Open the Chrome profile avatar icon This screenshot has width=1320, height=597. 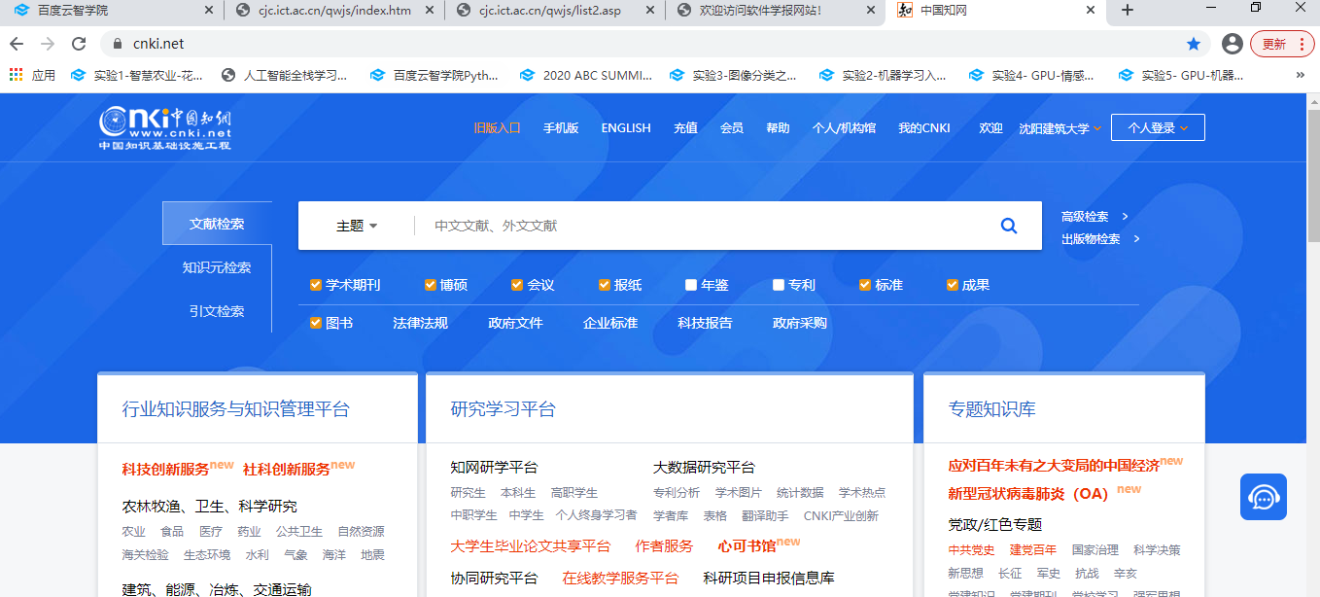point(1232,44)
